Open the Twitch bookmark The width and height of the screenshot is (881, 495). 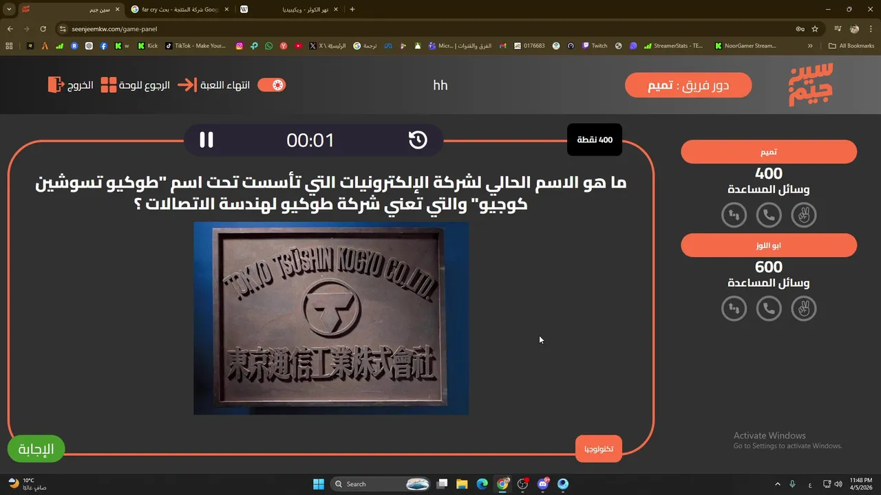coord(595,46)
